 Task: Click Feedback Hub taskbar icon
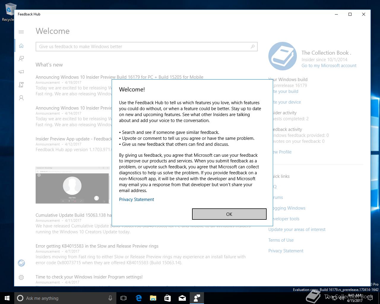(x=197, y=298)
